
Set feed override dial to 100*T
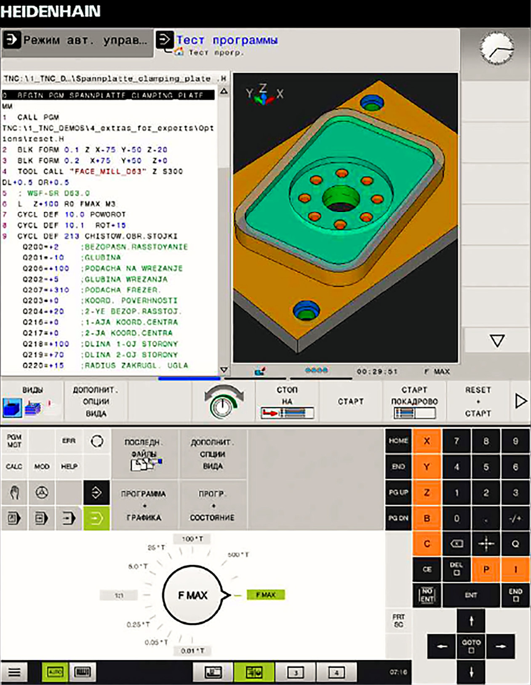(192, 539)
